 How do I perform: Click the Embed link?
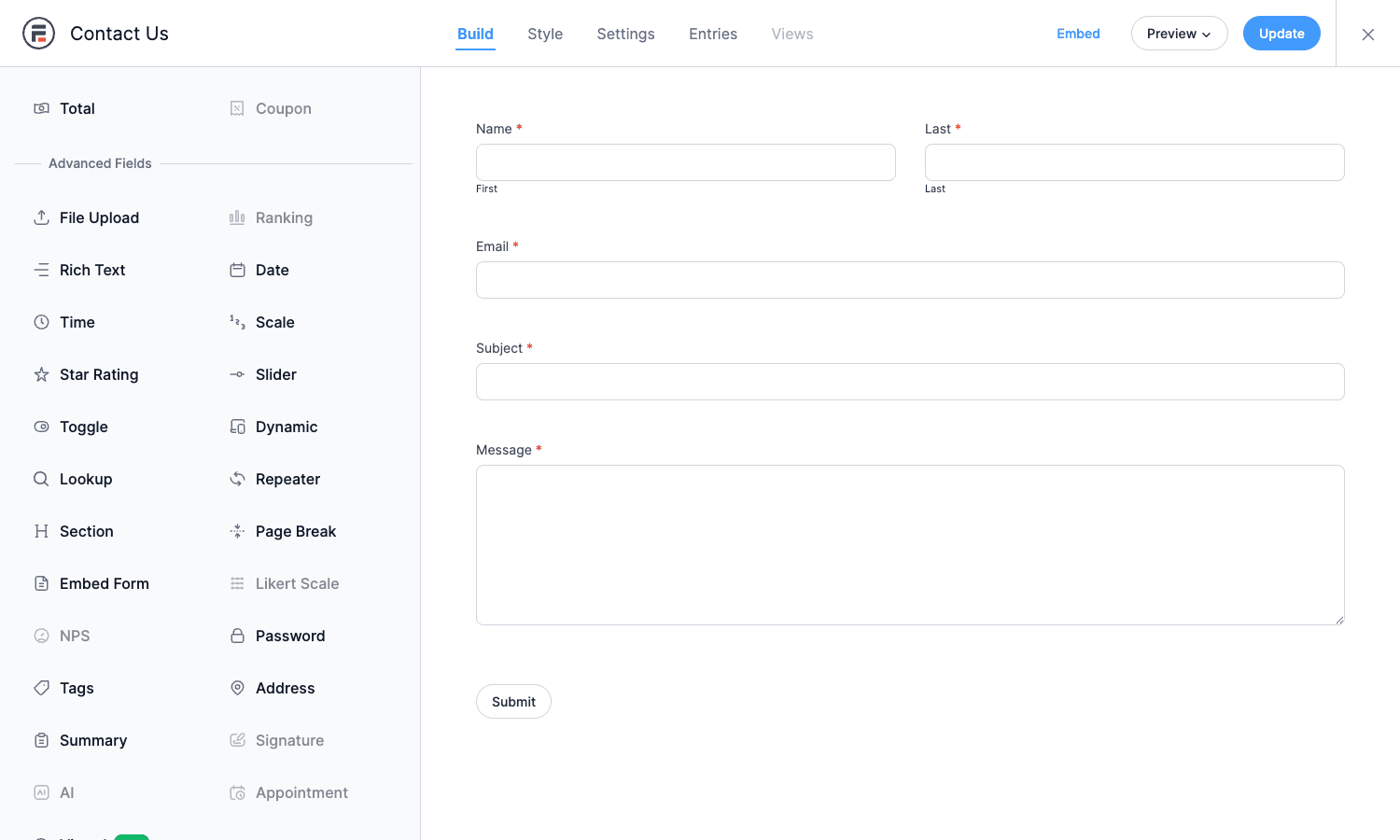click(x=1078, y=34)
